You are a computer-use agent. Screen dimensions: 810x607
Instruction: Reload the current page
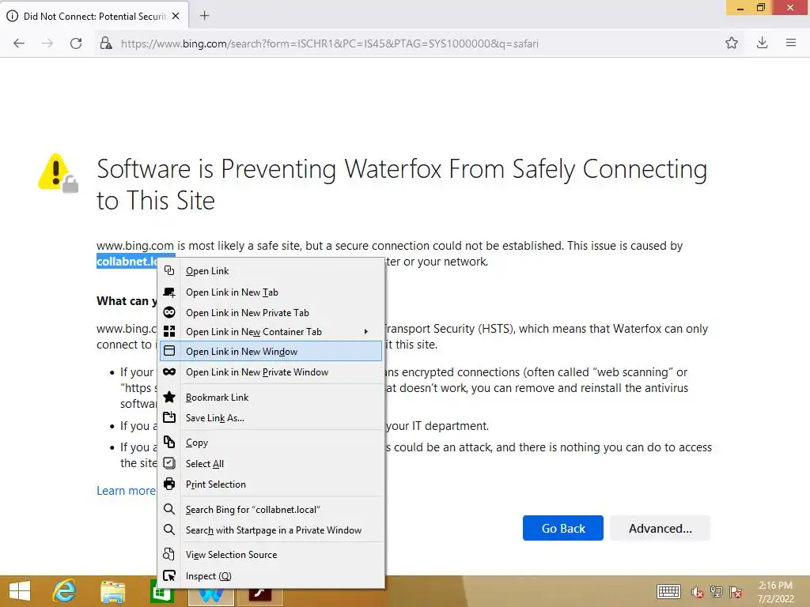(76, 43)
